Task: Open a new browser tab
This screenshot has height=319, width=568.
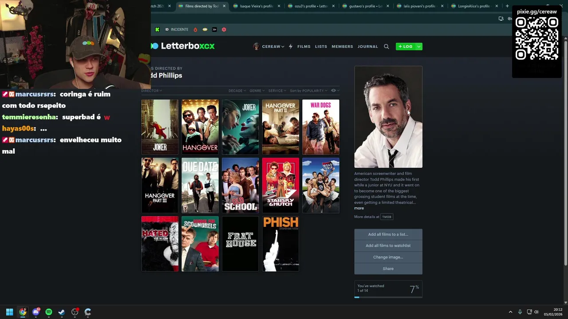Action: click(507, 6)
